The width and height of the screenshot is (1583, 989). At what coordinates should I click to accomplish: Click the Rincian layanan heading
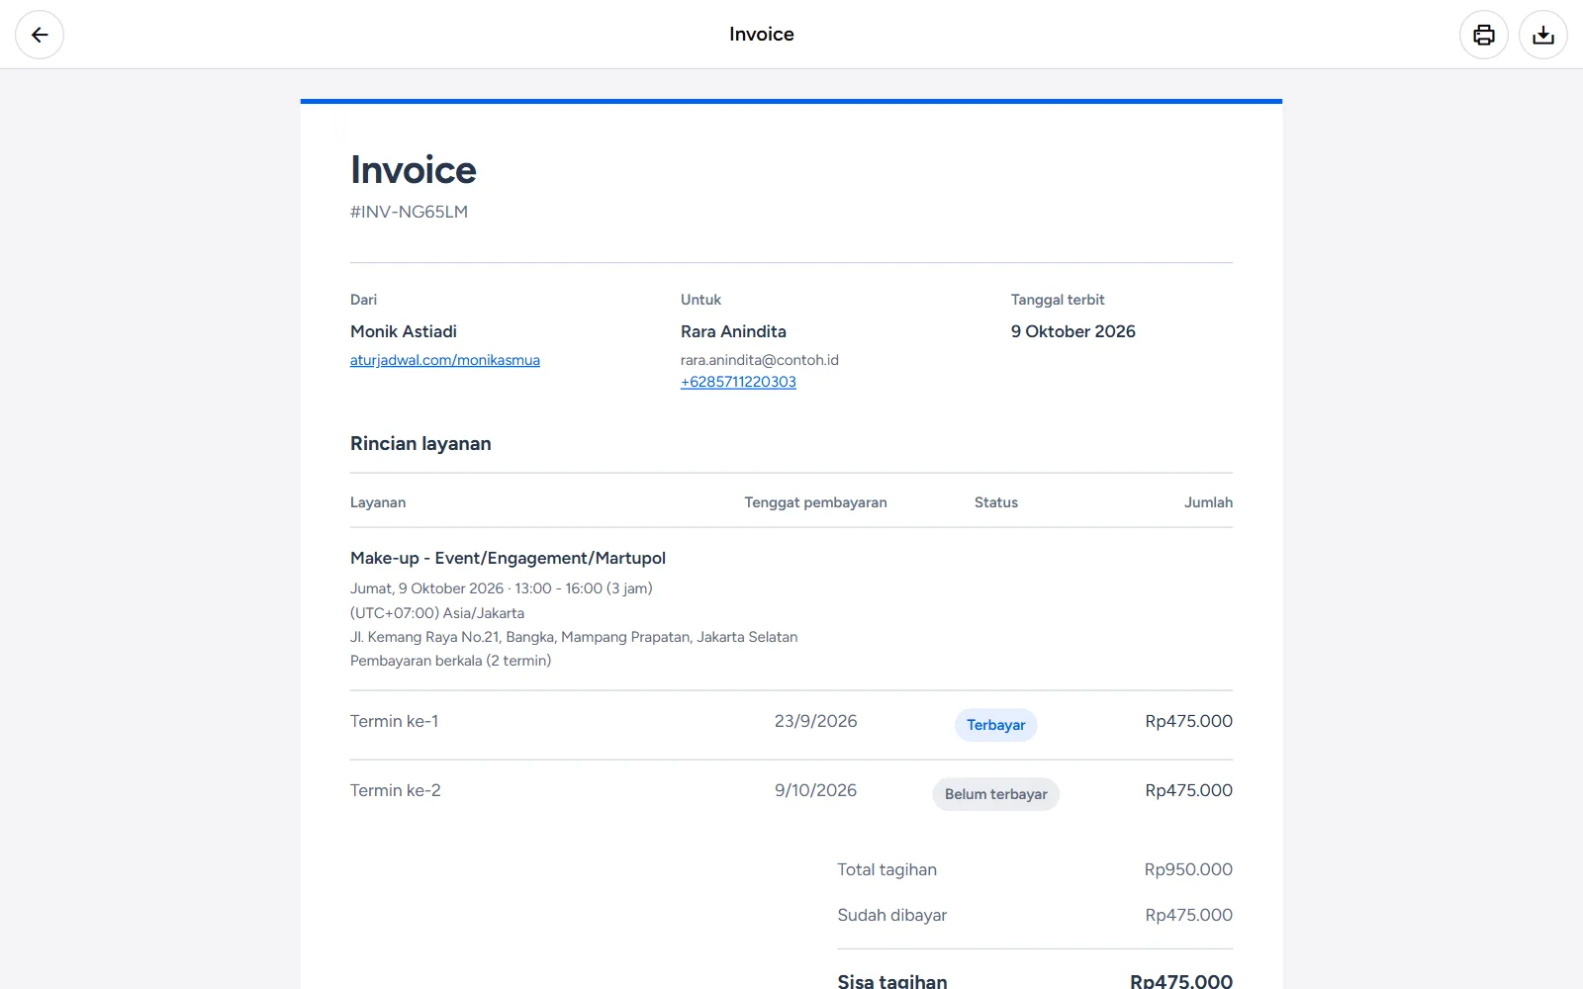(x=420, y=443)
